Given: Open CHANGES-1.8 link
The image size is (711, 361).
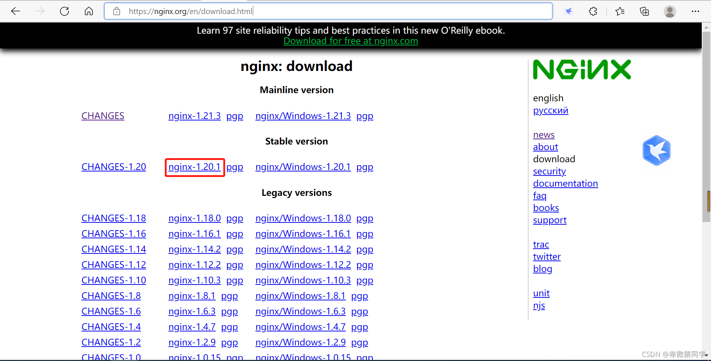Looking at the screenshot, I should (x=111, y=296).
